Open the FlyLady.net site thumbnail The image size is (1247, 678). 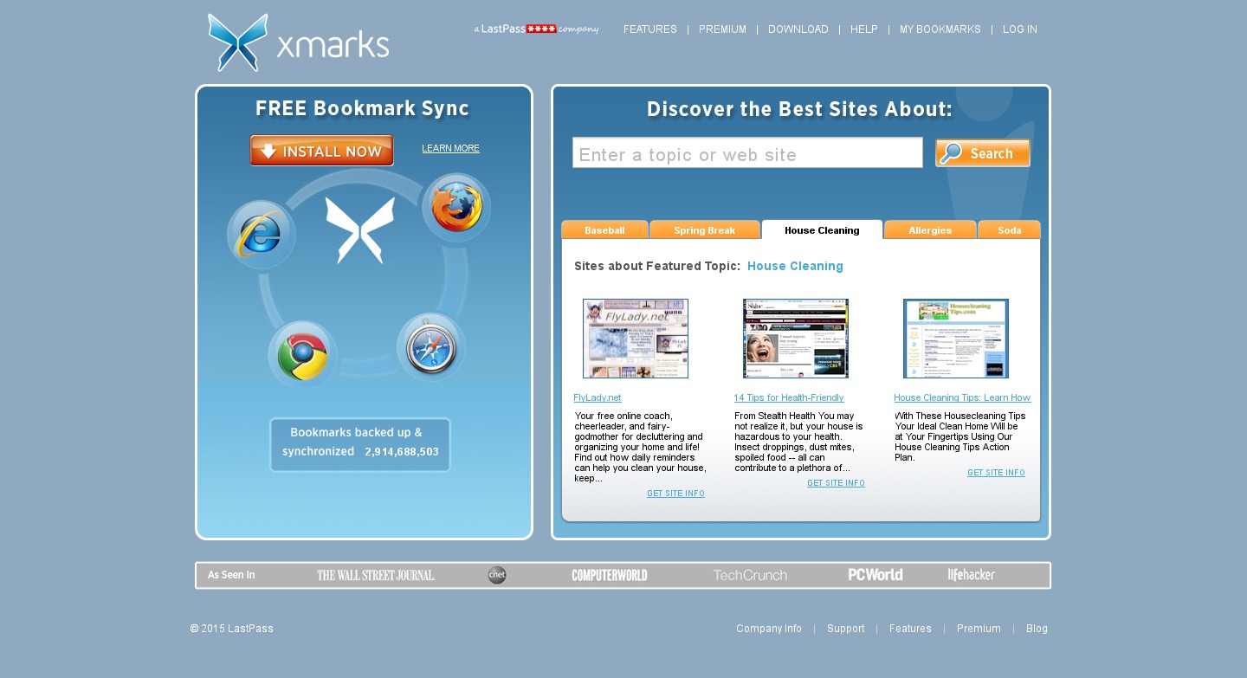coord(636,339)
